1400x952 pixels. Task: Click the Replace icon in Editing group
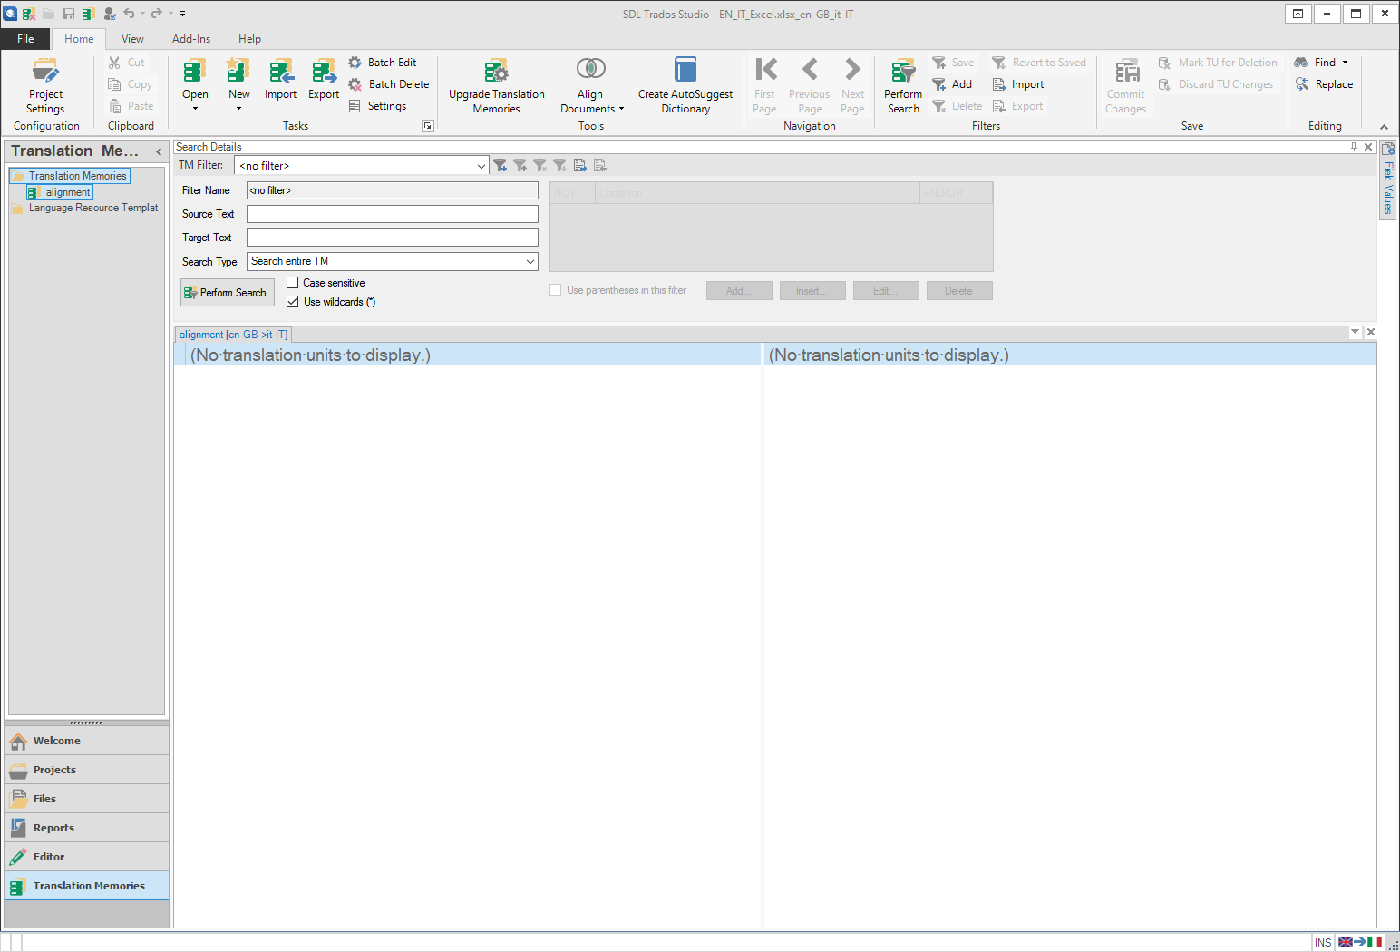1302,84
